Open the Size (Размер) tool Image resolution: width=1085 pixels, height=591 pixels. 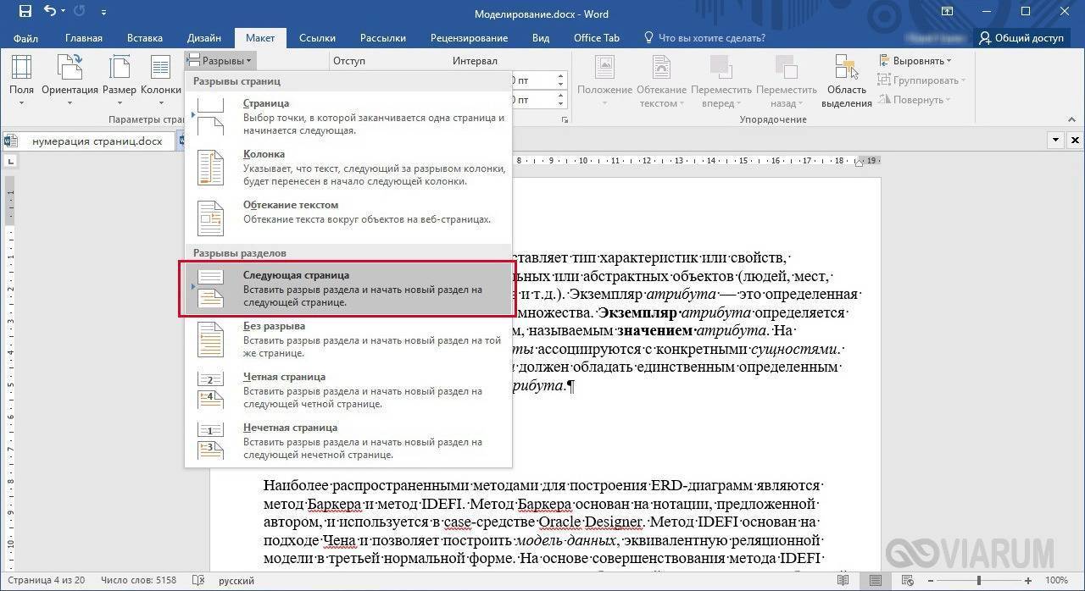tap(120, 75)
